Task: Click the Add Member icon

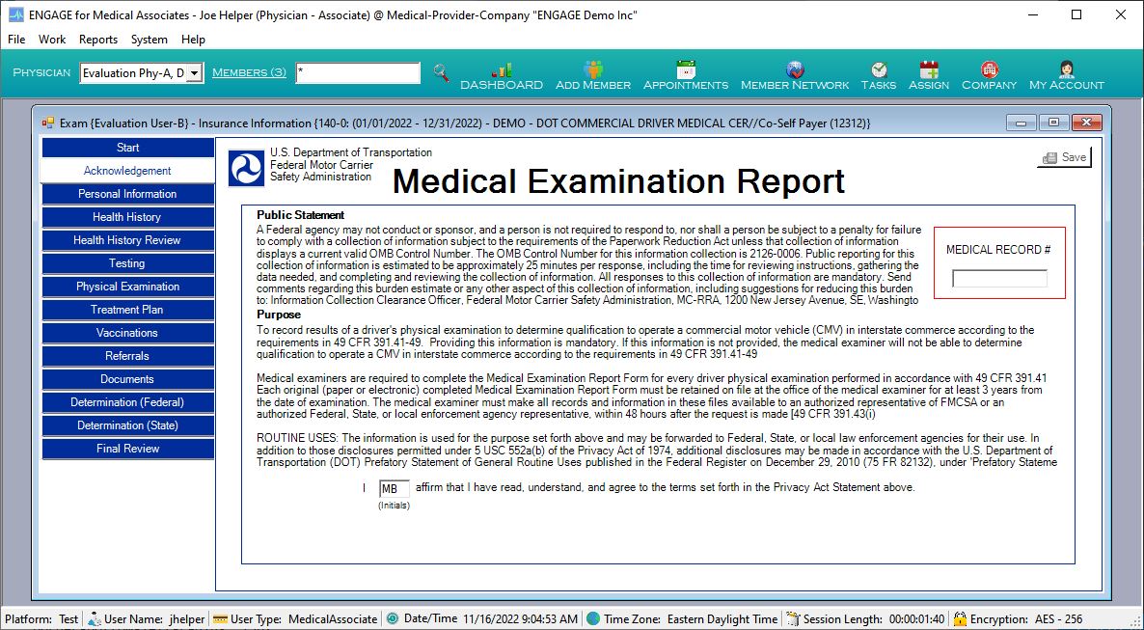Action: (x=592, y=75)
